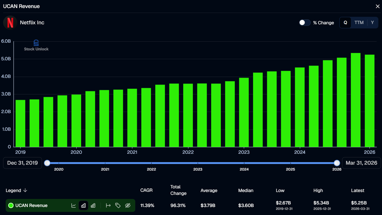Click the UCAN Revenue dialog title
The width and height of the screenshot is (382, 215).
(x=22, y=6)
